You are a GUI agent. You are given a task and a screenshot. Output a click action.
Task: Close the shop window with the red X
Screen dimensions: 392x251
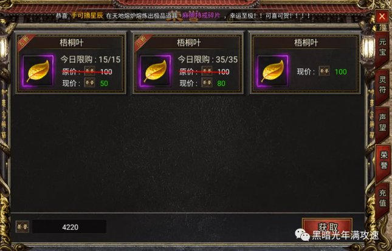pos(382,17)
